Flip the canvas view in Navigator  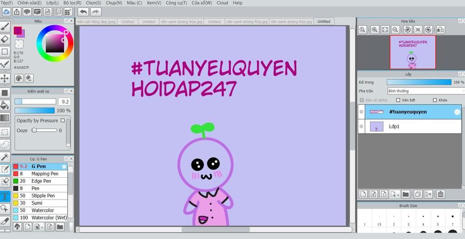click(440, 29)
